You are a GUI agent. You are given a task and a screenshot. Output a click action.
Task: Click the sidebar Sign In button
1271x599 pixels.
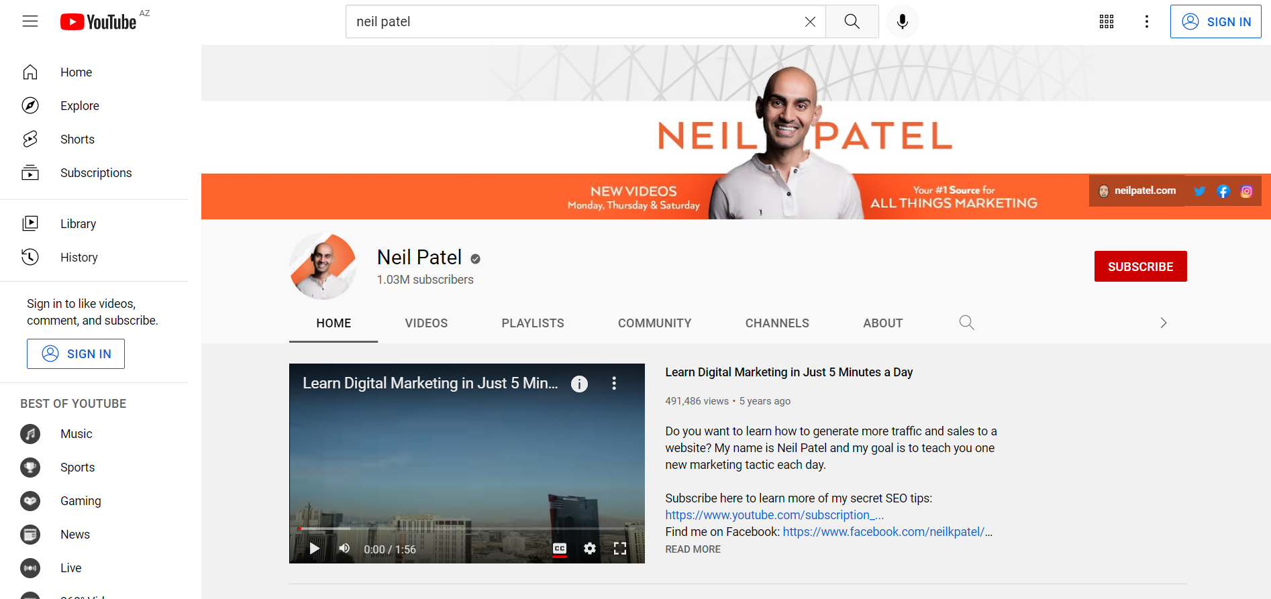76,353
